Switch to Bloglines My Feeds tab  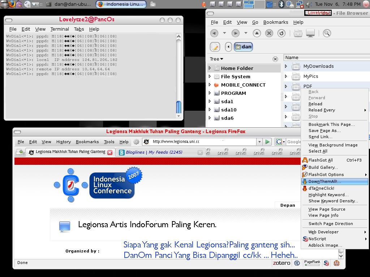(160, 152)
